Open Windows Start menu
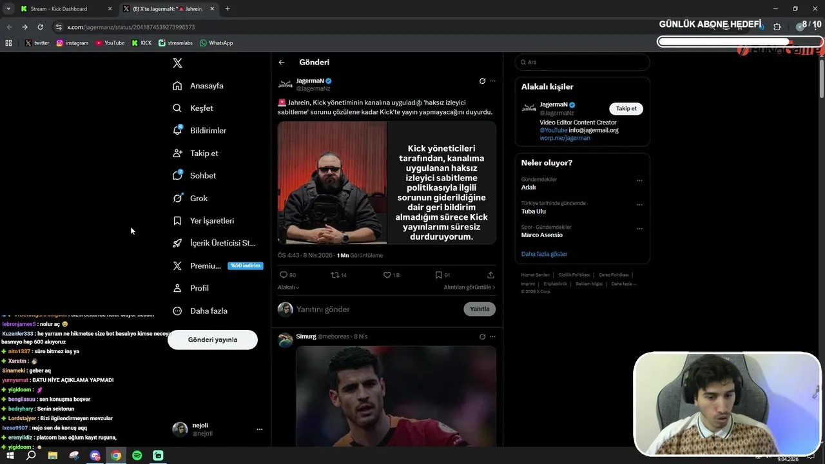Viewport: 825px width, 464px height. point(10,456)
